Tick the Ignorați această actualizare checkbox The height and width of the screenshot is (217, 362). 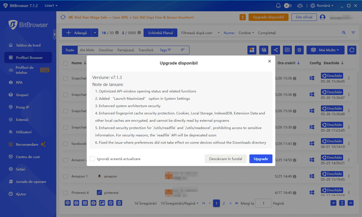point(92,159)
